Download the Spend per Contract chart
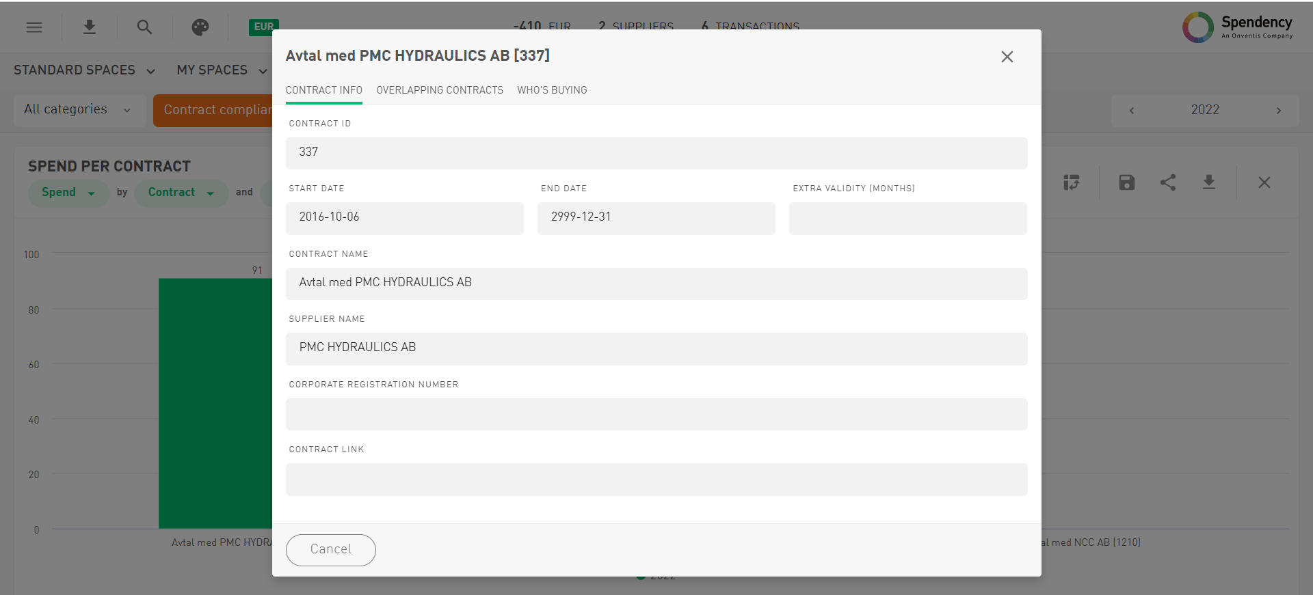This screenshot has height=595, width=1313. point(1209,182)
